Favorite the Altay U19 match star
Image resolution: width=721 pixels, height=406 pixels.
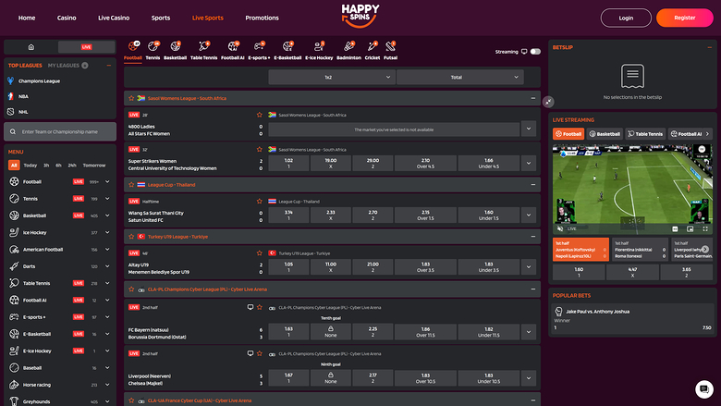pos(260,252)
